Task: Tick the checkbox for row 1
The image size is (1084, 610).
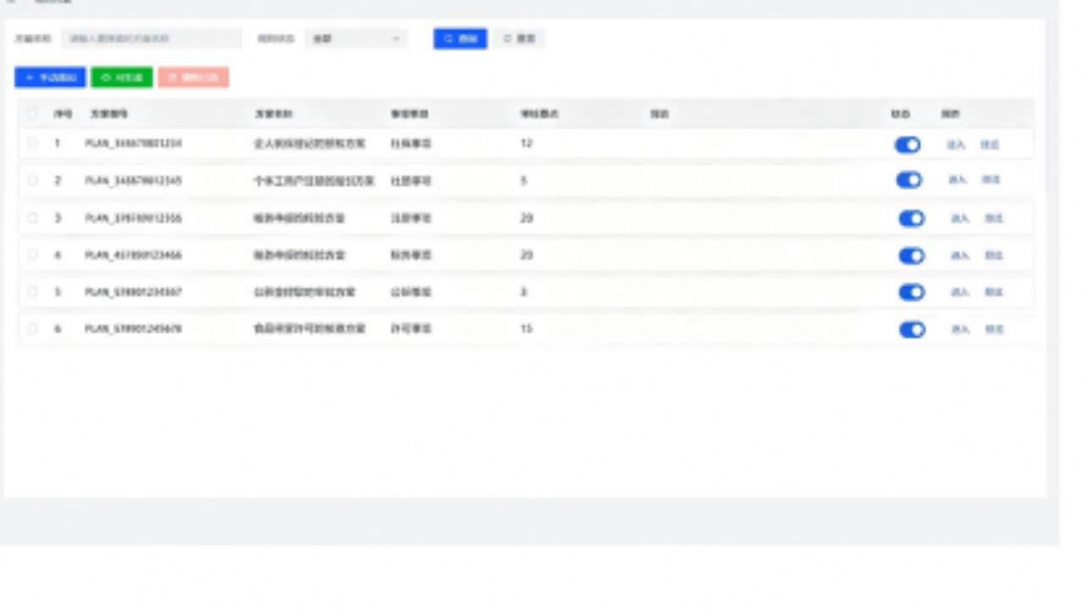Action: pyautogui.click(x=32, y=143)
